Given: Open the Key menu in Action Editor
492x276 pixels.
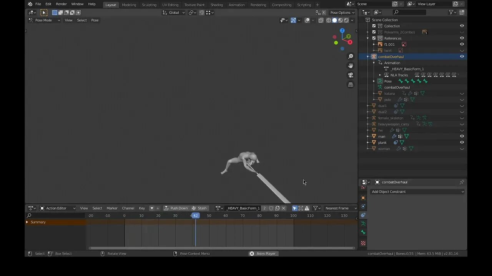Looking at the screenshot, I should [142, 208].
